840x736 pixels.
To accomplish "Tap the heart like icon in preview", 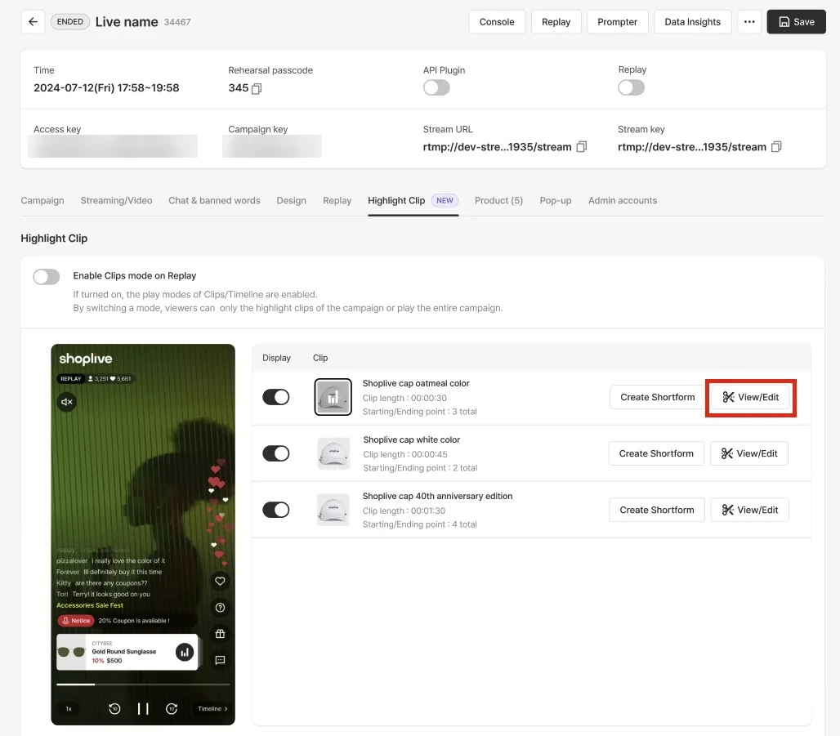I will tap(220, 581).
